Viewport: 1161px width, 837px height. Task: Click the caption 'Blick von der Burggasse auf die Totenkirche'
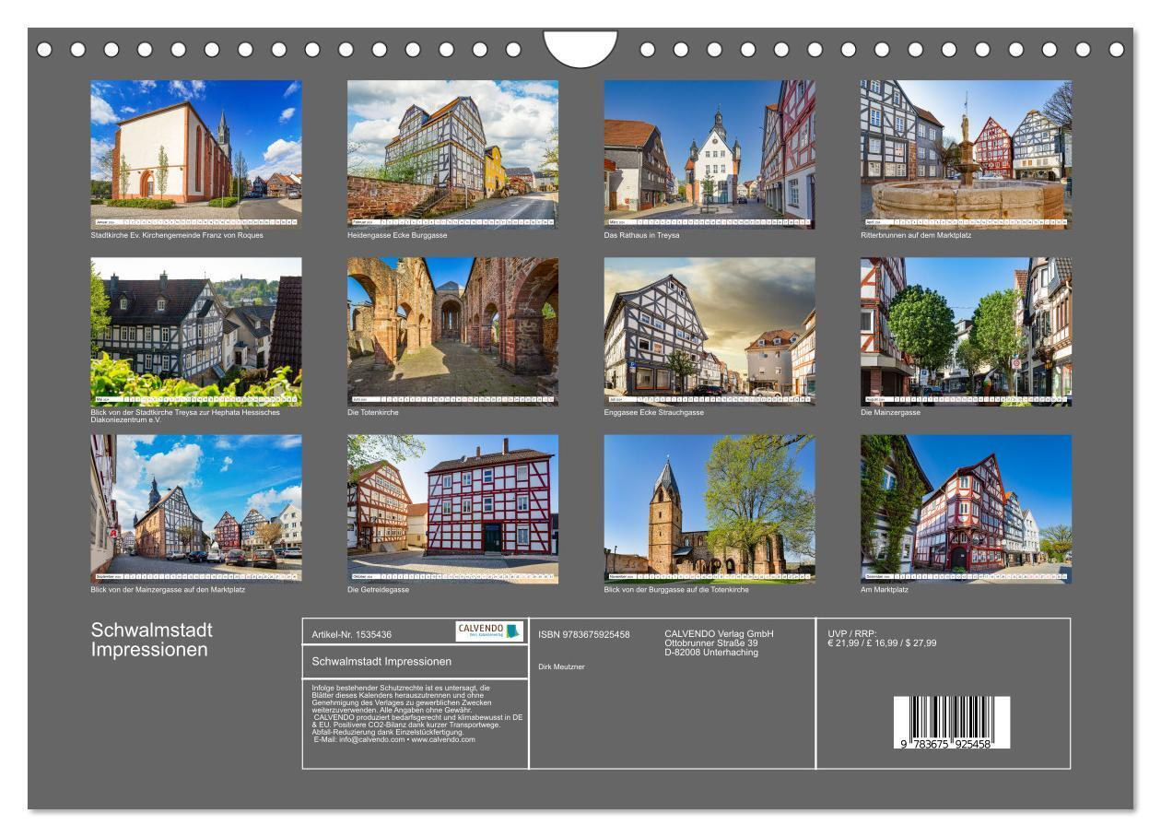tap(676, 590)
